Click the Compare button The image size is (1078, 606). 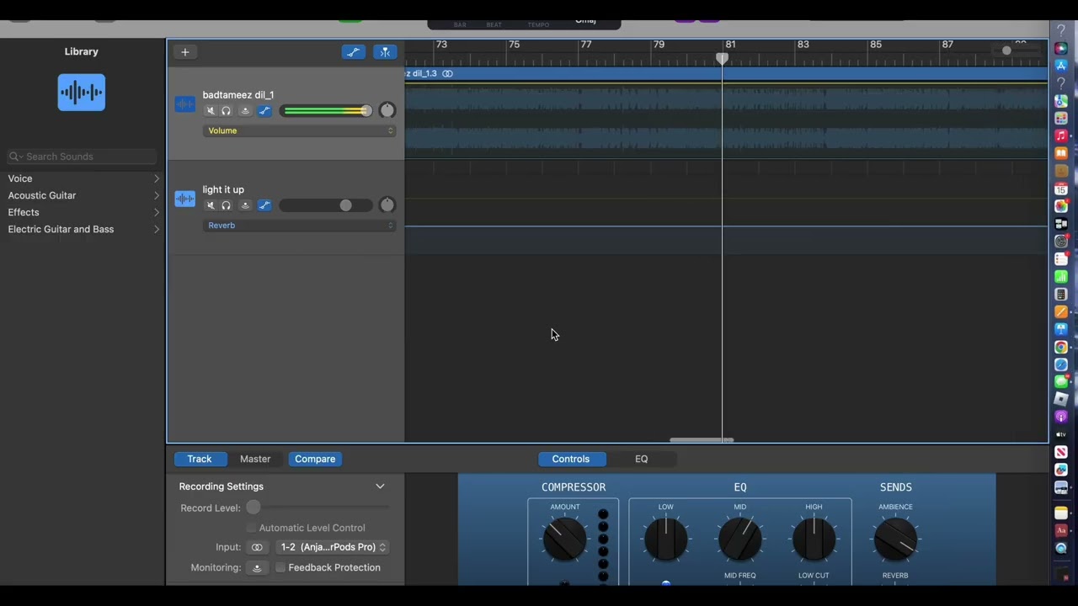tap(315, 459)
